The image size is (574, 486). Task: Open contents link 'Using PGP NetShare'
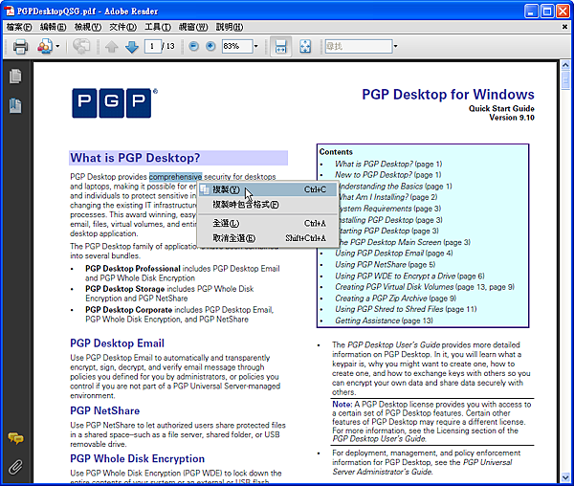coord(371,265)
